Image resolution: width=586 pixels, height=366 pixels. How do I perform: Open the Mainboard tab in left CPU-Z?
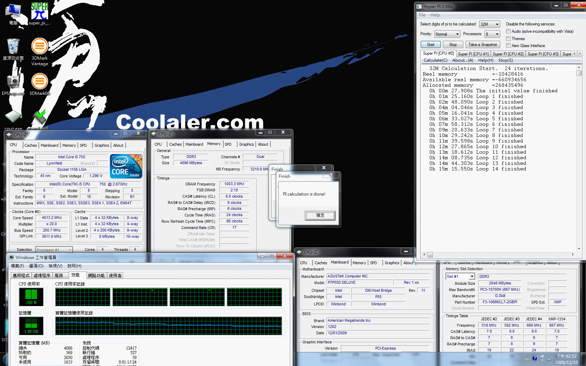(50, 145)
